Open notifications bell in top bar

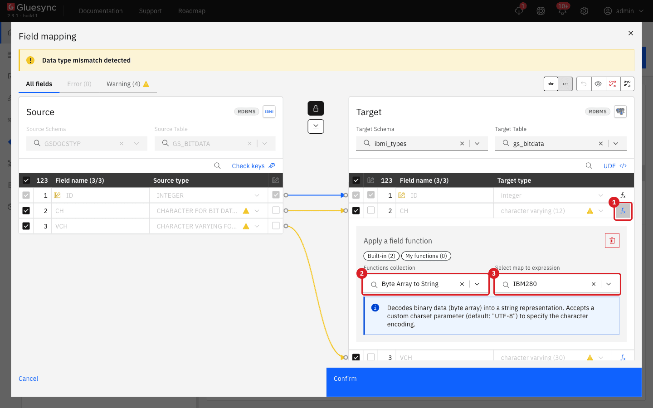click(562, 11)
